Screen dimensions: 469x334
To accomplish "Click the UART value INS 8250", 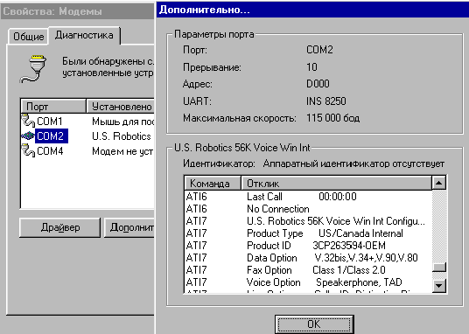I will tap(326, 101).
